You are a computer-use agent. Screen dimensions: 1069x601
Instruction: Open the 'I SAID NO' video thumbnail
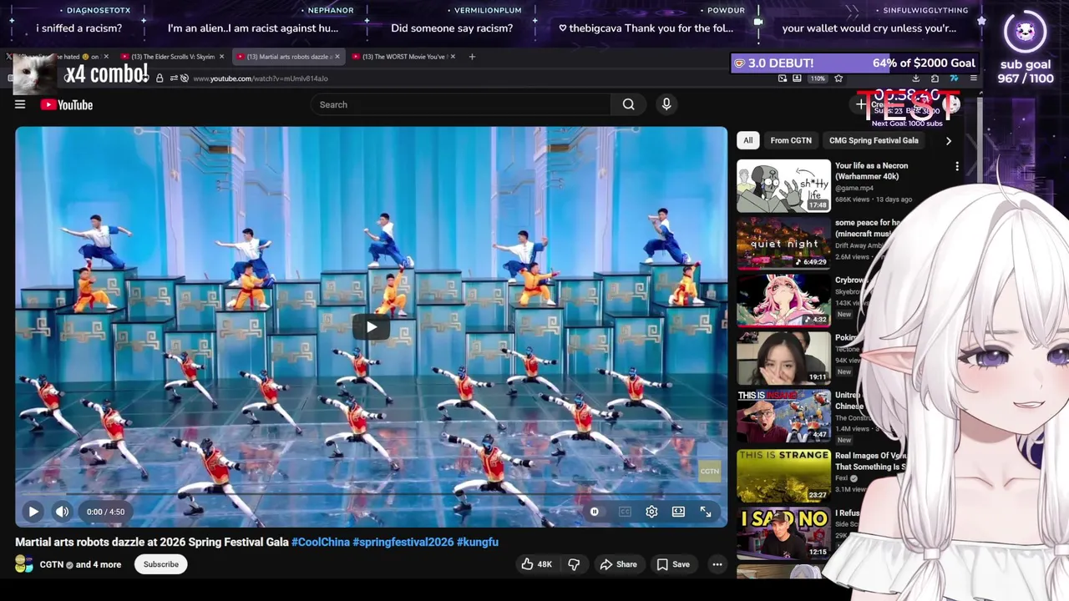(783, 533)
